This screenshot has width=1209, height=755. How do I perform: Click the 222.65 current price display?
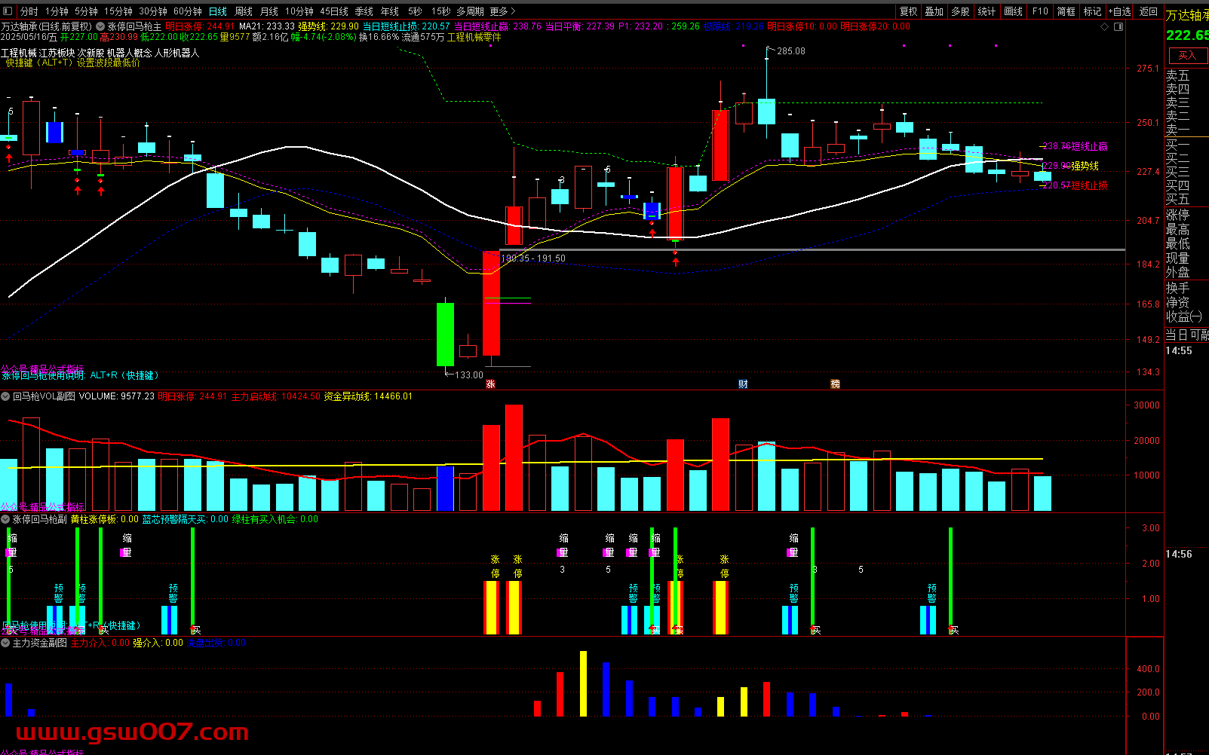(x=1187, y=35)
